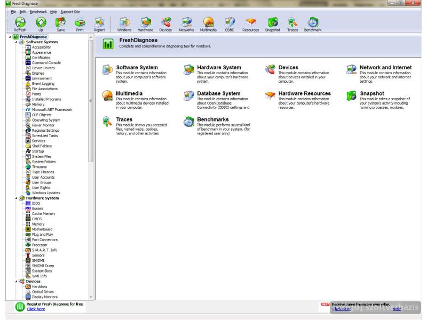
Task: Select Services in the tree
Action: 38,141
